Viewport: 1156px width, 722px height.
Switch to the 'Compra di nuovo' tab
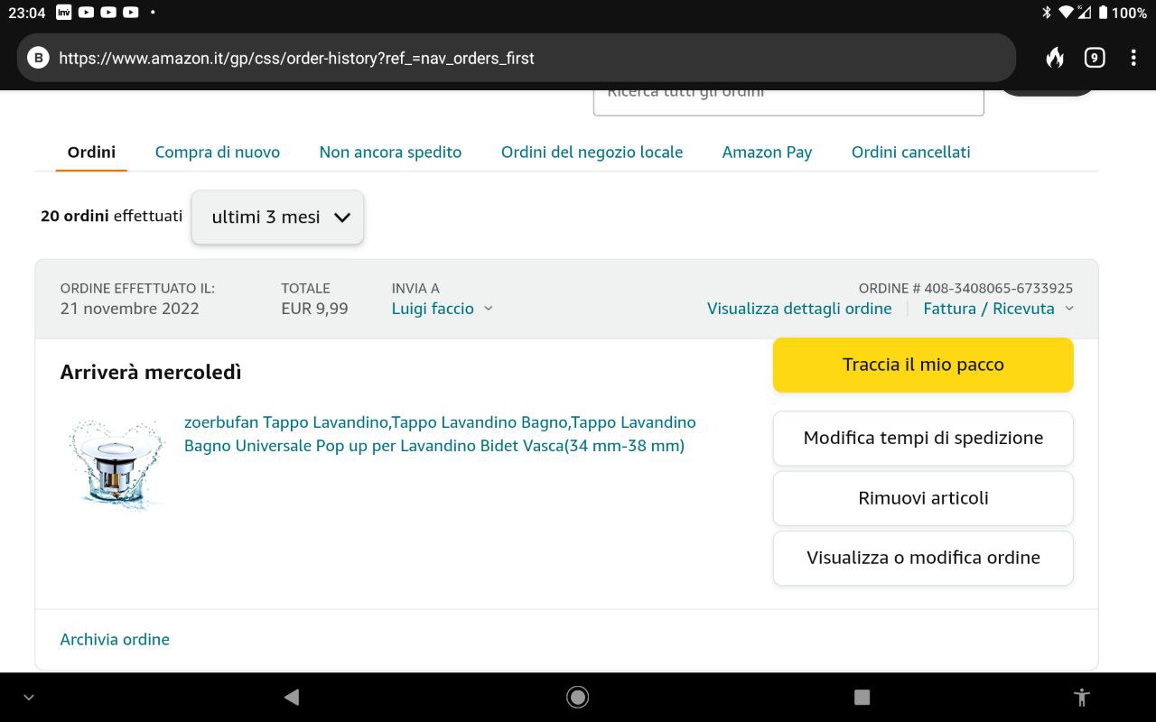tap(218, 153)
